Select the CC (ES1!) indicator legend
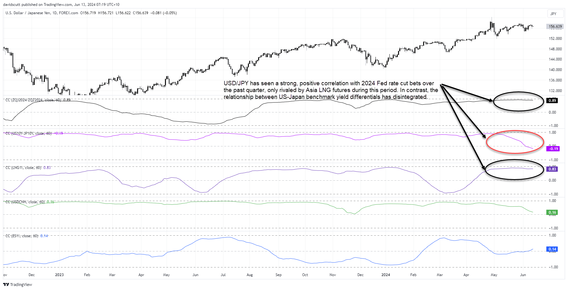 click(x=22, y=236)
